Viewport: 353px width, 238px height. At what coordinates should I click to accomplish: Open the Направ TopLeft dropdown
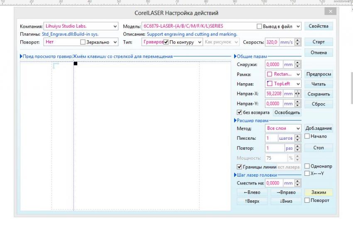tap(298, 84)
